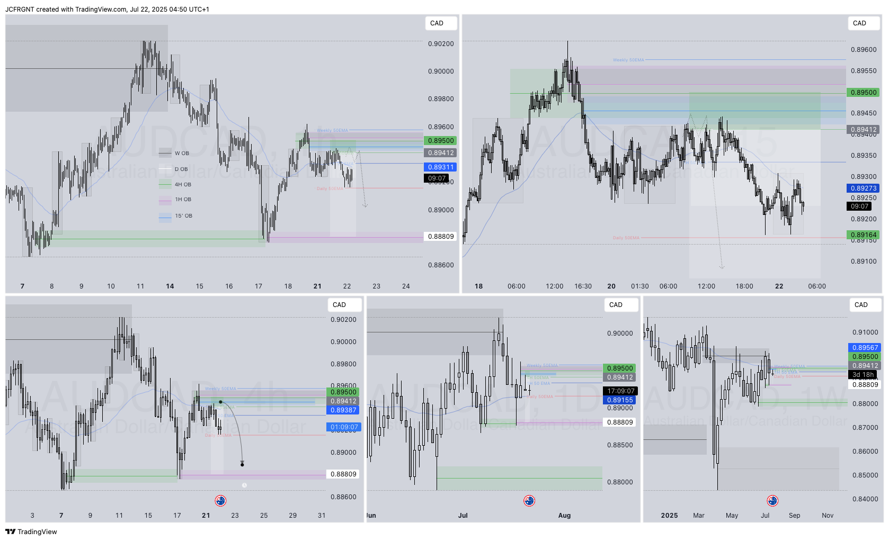The height and width of the screenshot is (541, 889).
Task: Select the 4H OB green legend swatch
Action: click(x=165, y=185)
